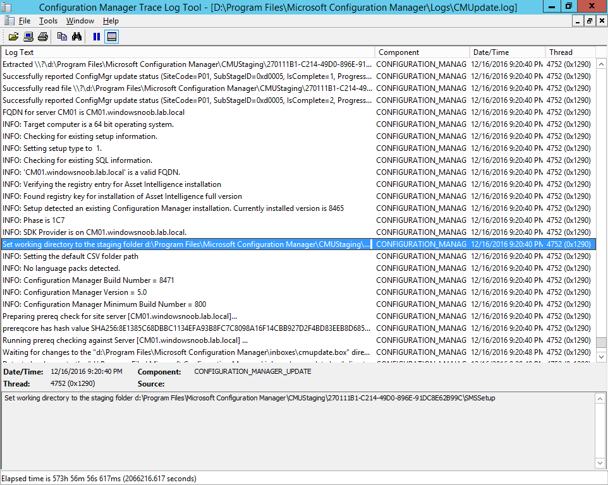
Task: Select the 'IsComplete=2' update status row
Action: pyautogui.click(x=298, y=100)
